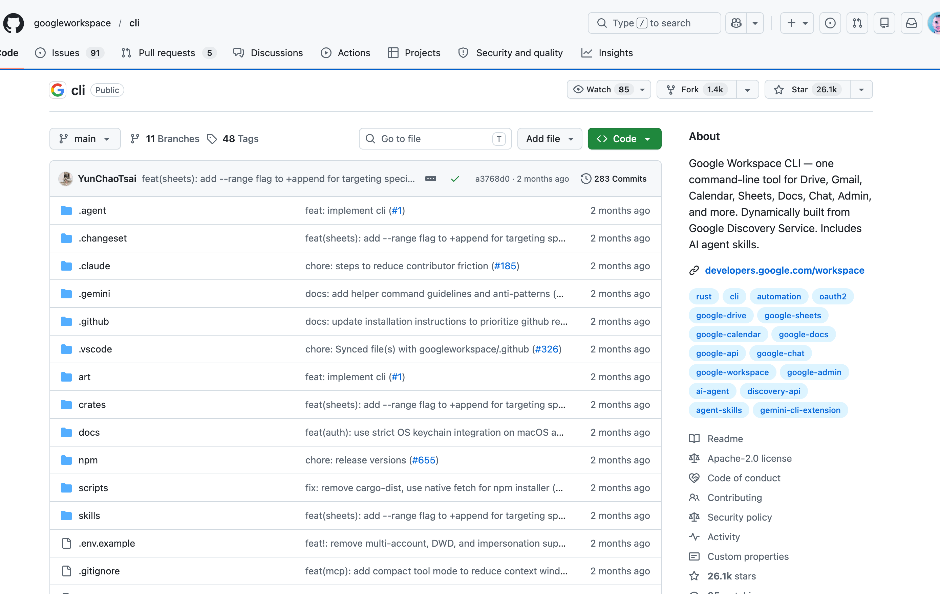View the 11 Branches link
Screen dimensions: 940x594
[165, 139]
